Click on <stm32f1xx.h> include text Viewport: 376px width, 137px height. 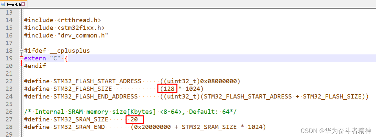pos(81,28)
